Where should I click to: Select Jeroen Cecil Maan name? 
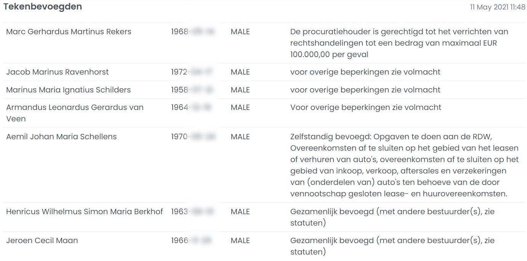click(x=42, y=240)
